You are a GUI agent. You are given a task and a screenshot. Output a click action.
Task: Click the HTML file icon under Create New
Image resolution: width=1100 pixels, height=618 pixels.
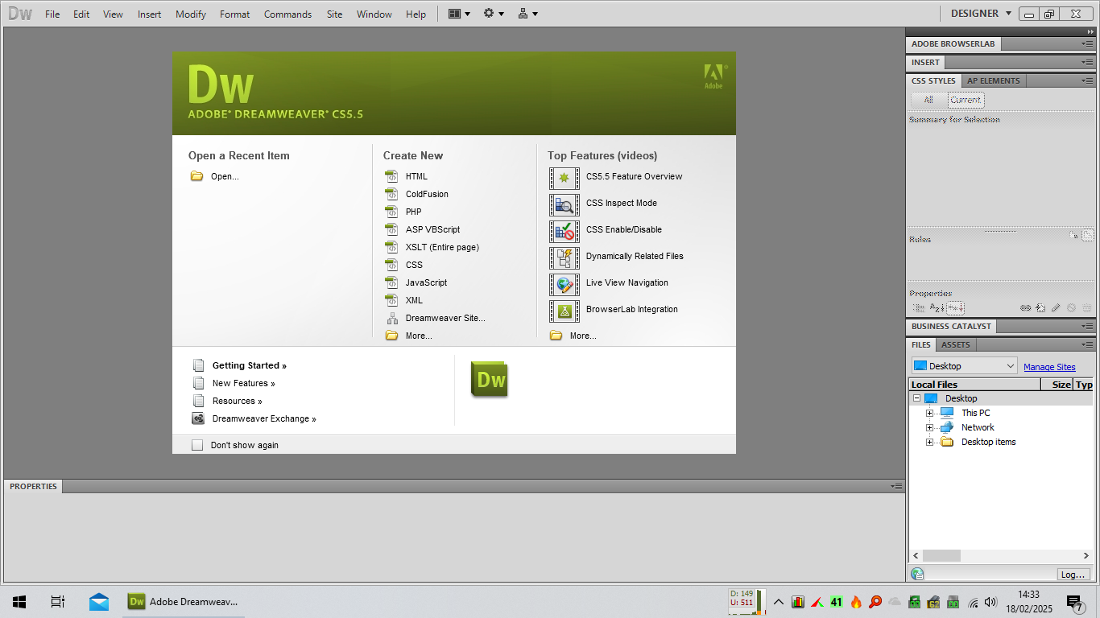click(x=391, y=176)
